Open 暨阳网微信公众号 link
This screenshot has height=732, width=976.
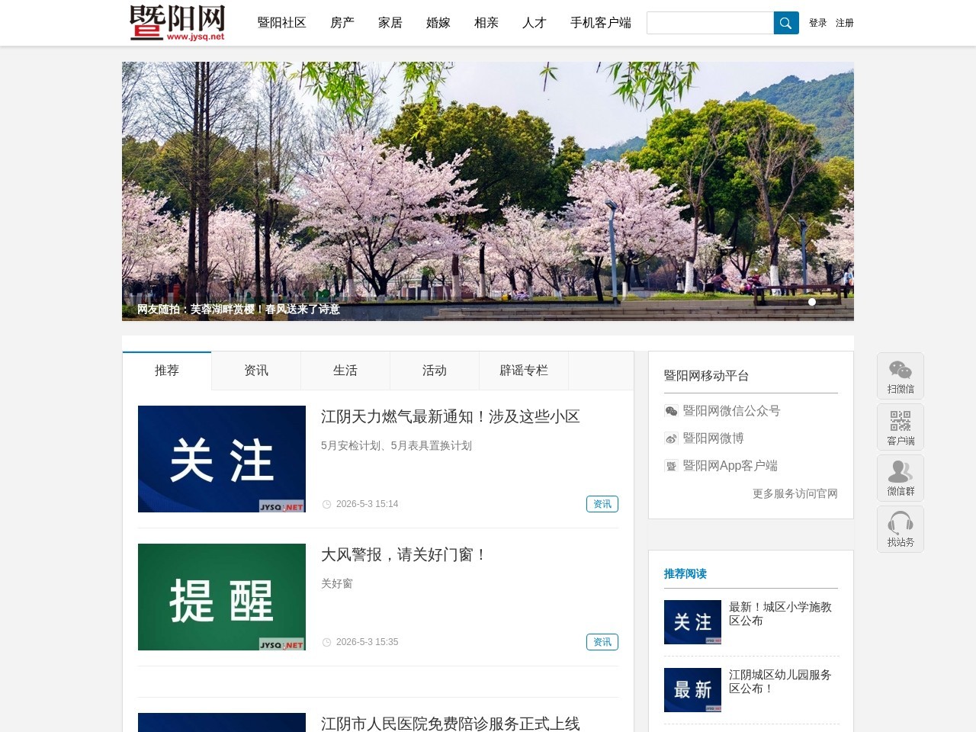tap(731, 411)
